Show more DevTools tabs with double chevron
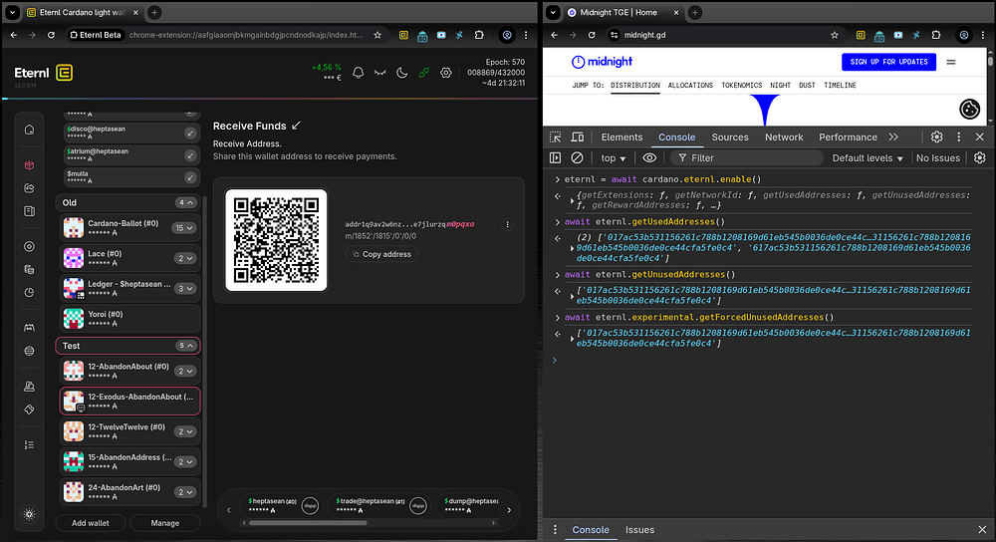The width and height of the screenshot is (996, 542). coord(893,137)
